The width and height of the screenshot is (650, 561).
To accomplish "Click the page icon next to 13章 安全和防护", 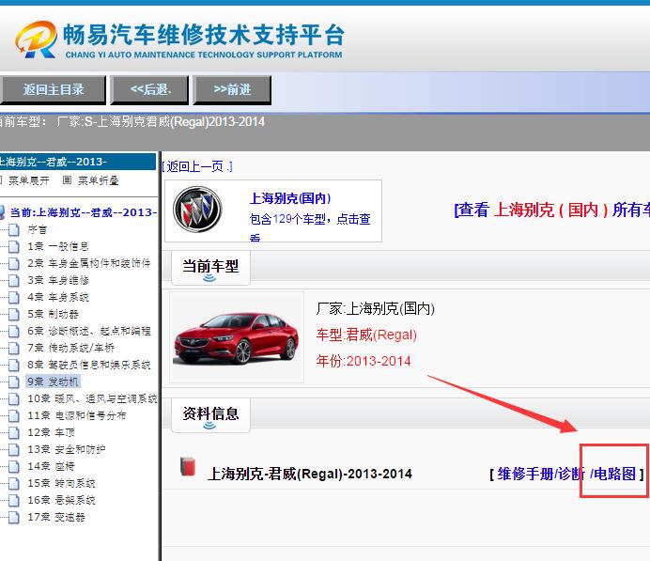I will [14, 449].
